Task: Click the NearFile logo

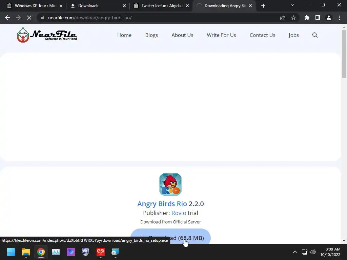Action: point(47,35)
